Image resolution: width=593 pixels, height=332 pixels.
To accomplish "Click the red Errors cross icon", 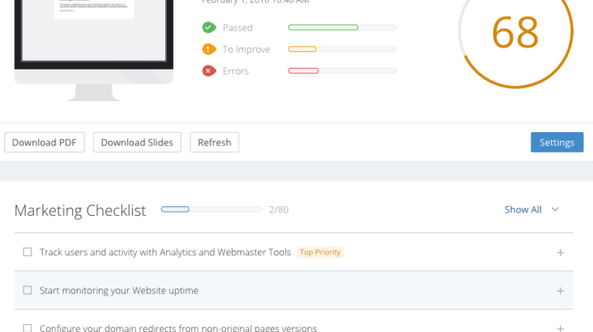I will pyautogui.click(x=210, y=70).
